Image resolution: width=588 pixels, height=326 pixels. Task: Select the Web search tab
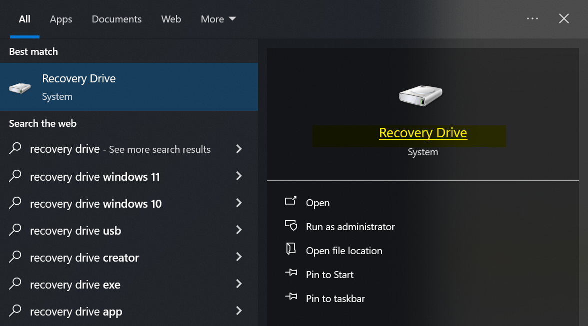(171, 19)
